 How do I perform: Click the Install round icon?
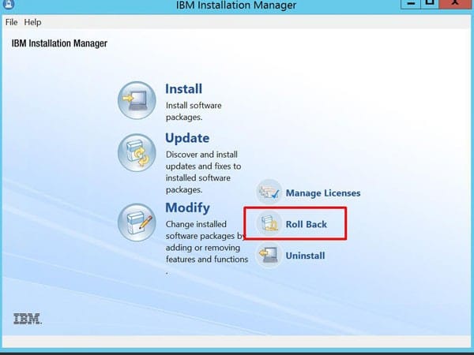[137, 100]
